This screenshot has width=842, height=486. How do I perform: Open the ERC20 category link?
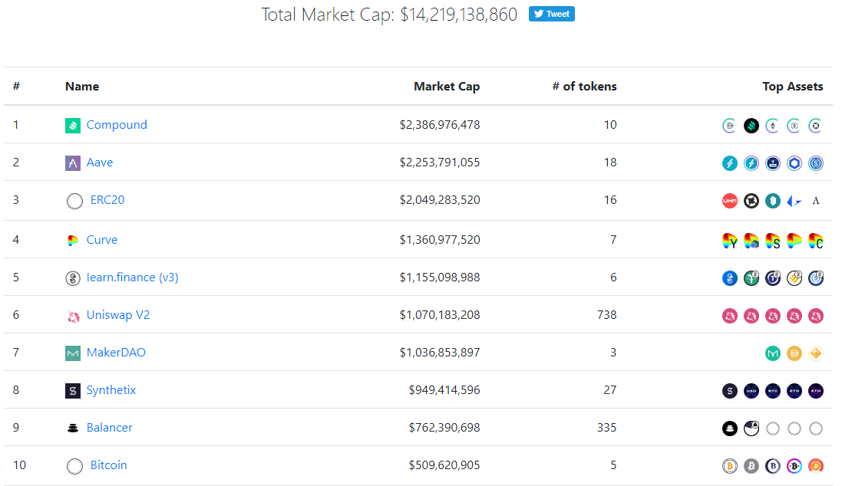tap(107, 200)
